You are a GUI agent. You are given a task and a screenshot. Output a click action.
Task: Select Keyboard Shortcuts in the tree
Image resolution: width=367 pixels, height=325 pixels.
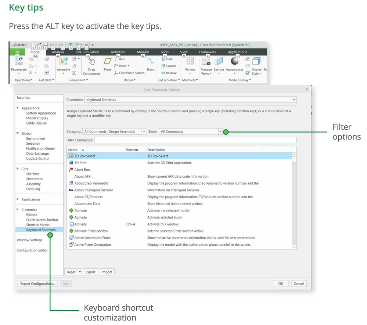point(41,230)
